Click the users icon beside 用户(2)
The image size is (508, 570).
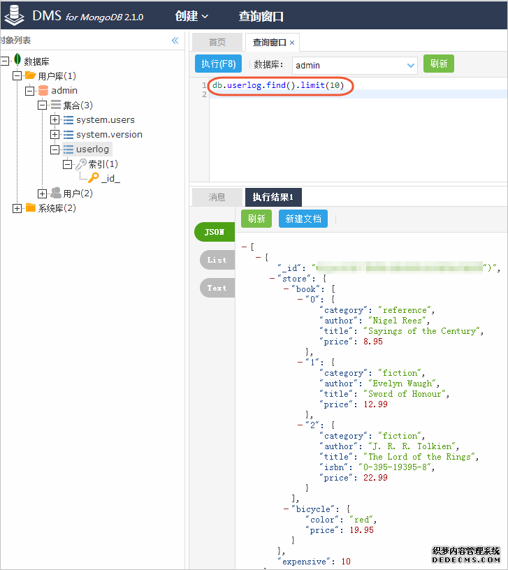click(x=55, y=193)
